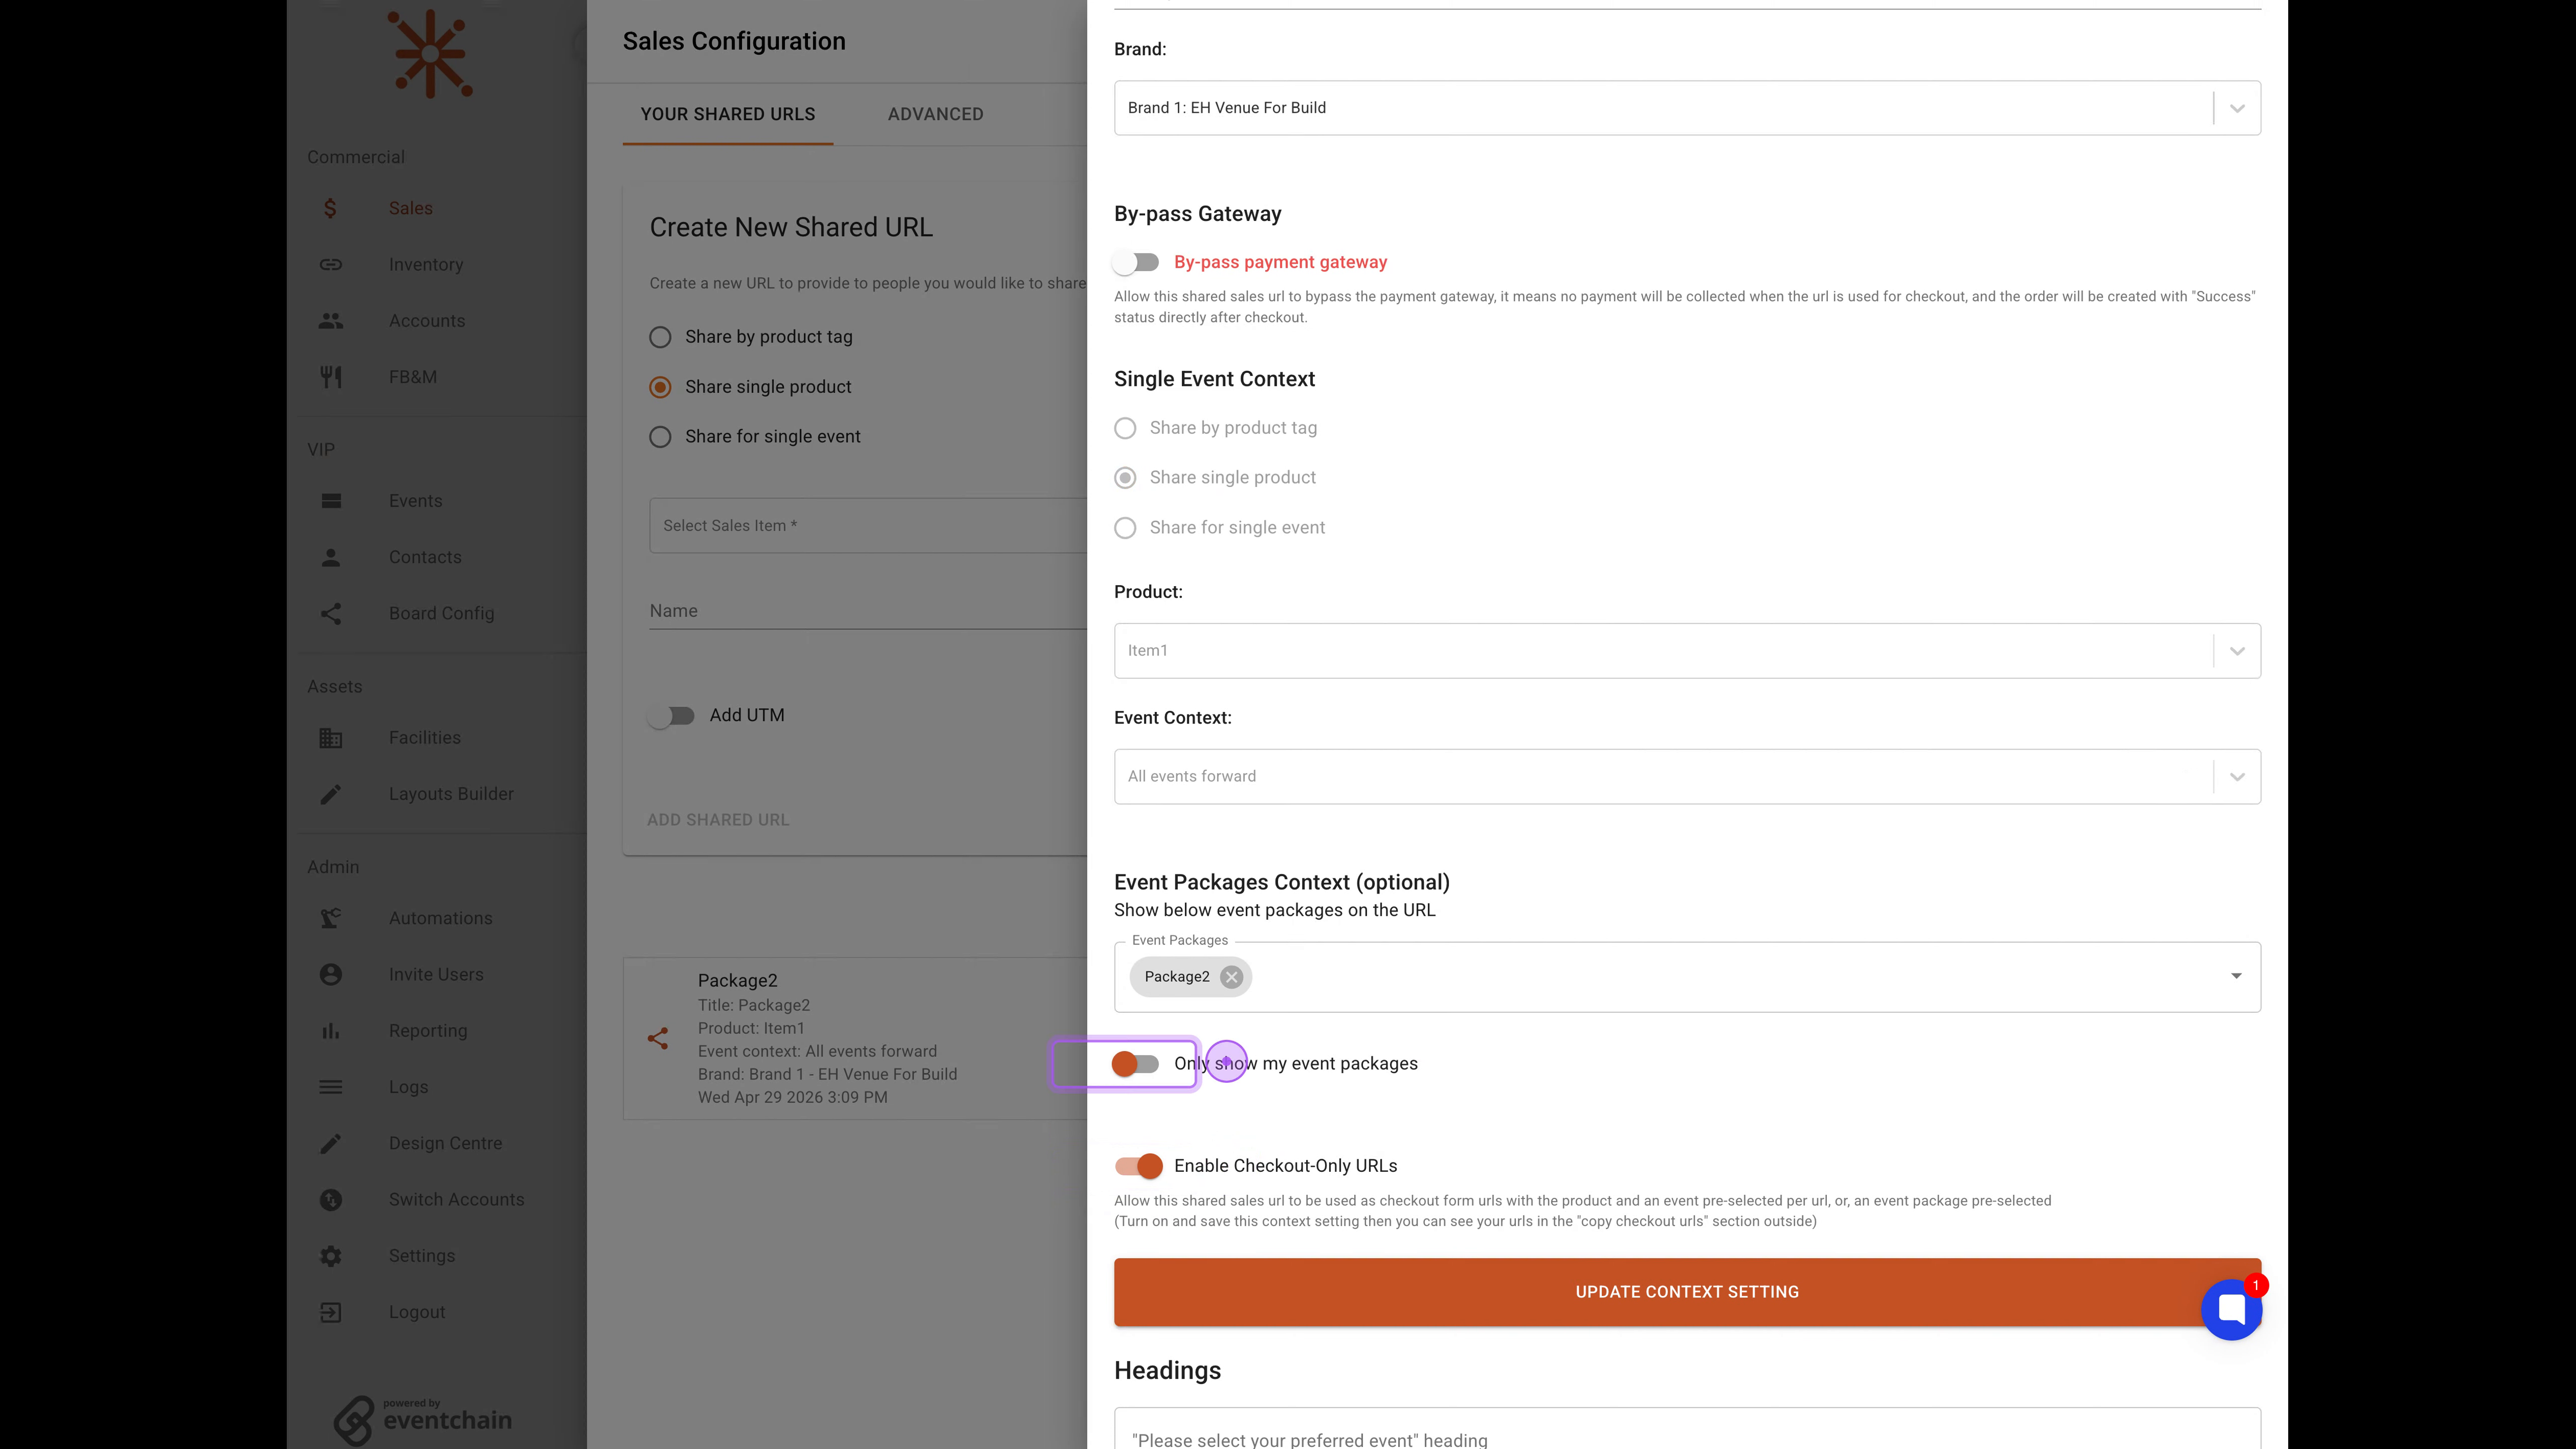
Task: Click the Automations sidebar entry
Action: 440,918
